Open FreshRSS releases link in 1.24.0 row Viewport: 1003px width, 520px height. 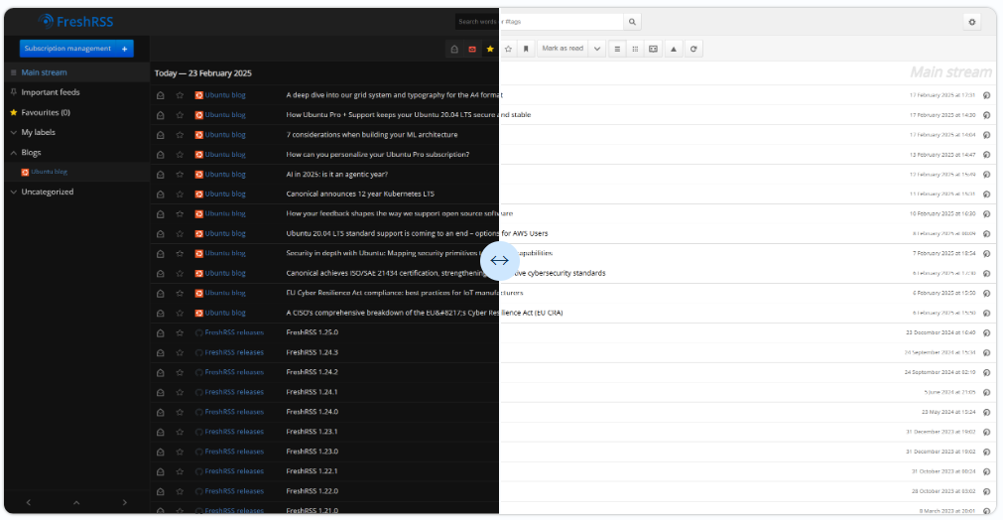point(234,413)
